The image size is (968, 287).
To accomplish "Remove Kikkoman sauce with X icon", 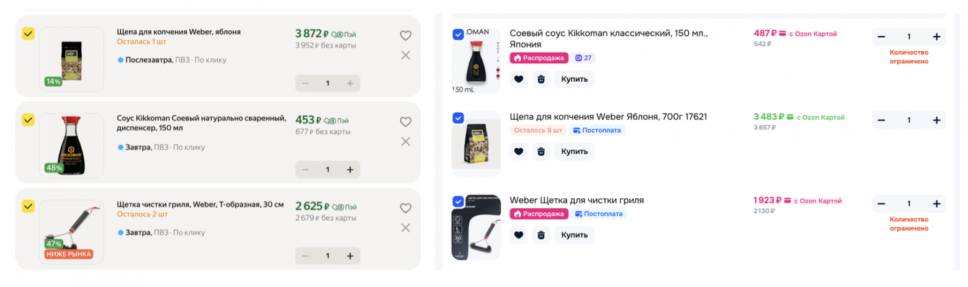I will 405,141.
